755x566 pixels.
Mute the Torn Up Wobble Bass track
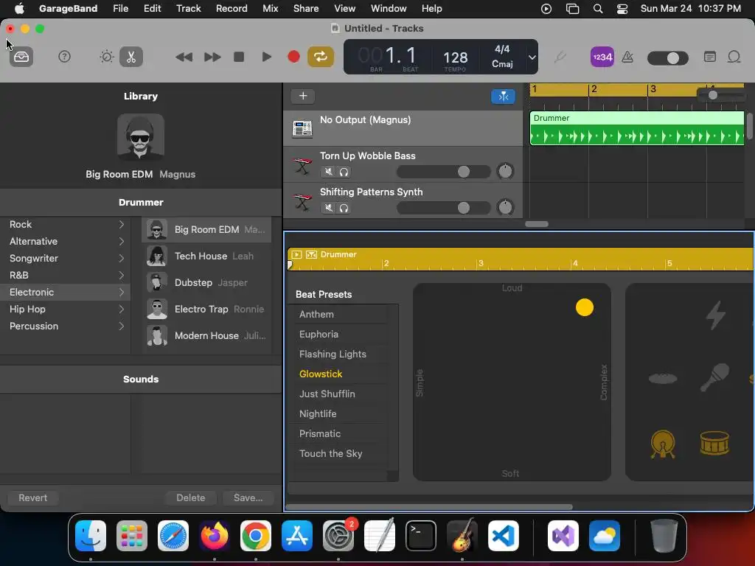pyautogui.click(x=328, y=171)
